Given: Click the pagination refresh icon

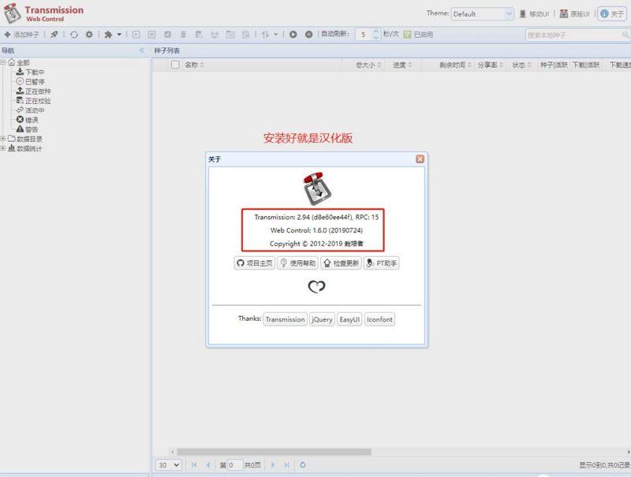Looking at the screenshot, I should pyautogui.click(x=303, y=465).
